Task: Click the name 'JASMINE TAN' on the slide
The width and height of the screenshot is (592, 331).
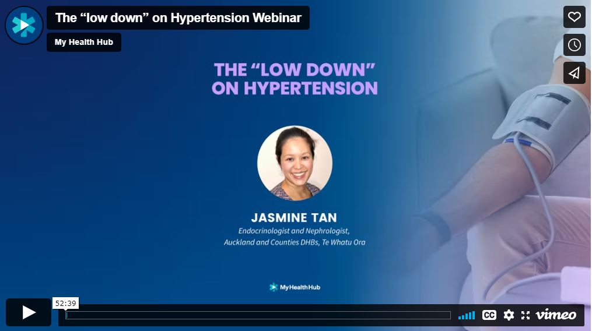Action: (x=294, y=218)
